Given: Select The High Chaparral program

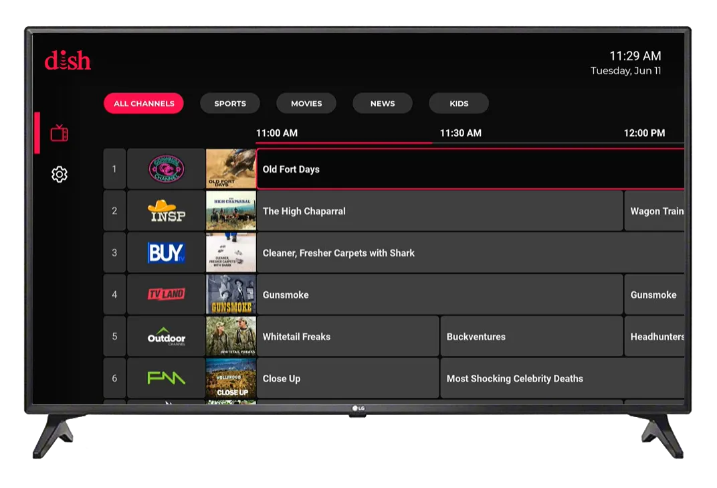Looking at the screenshot, I should [440, 211].
